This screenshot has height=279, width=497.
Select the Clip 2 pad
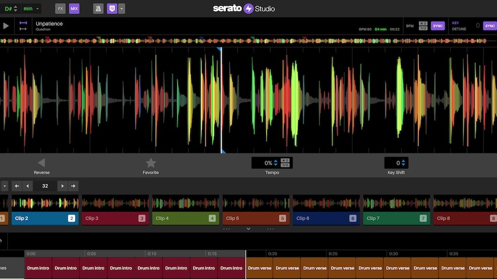point(45,218)
